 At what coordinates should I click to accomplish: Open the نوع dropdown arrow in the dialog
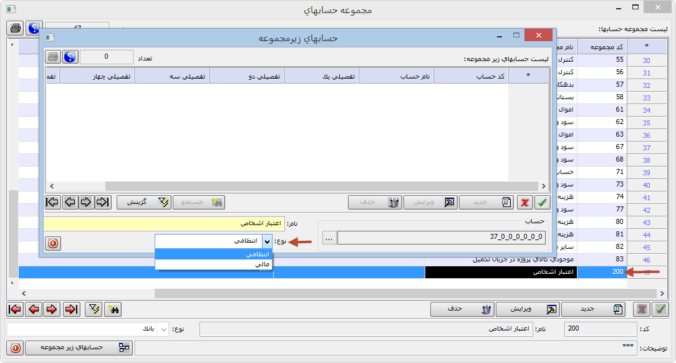coord(268,243)
